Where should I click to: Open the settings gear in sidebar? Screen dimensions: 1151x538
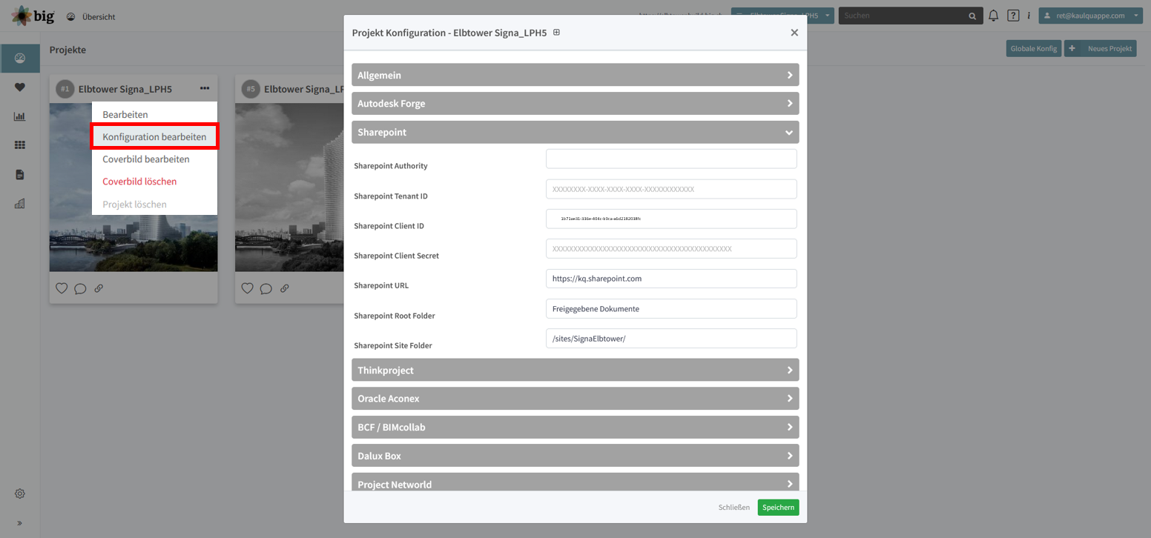(20, 494)
